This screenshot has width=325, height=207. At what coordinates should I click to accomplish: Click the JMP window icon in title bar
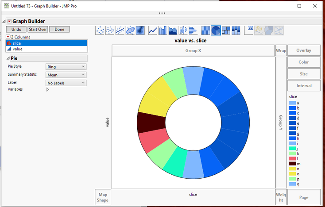click(7, 6)
